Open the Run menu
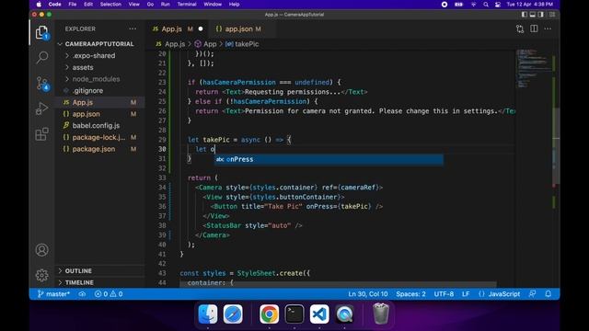The width and height of the screenshot is (589, 331). (165, 4)
